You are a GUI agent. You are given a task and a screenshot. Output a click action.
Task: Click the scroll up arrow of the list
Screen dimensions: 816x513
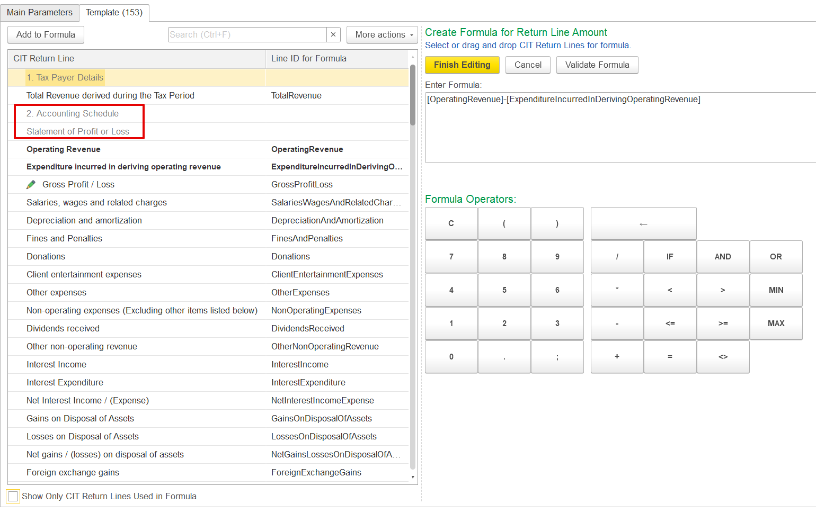pyautogui.click(x=413, y=56)
